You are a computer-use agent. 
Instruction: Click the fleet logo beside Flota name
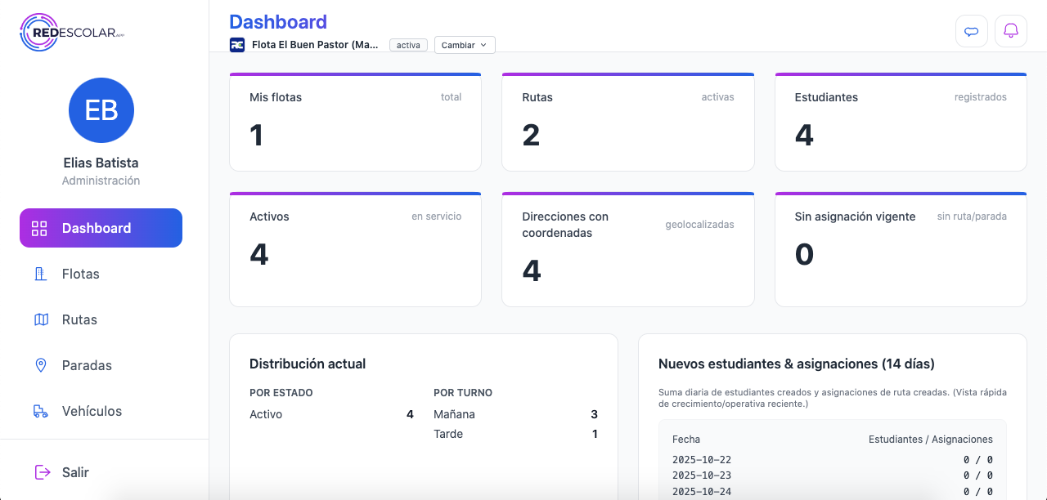pyautogui.click(x=237, y=45)
